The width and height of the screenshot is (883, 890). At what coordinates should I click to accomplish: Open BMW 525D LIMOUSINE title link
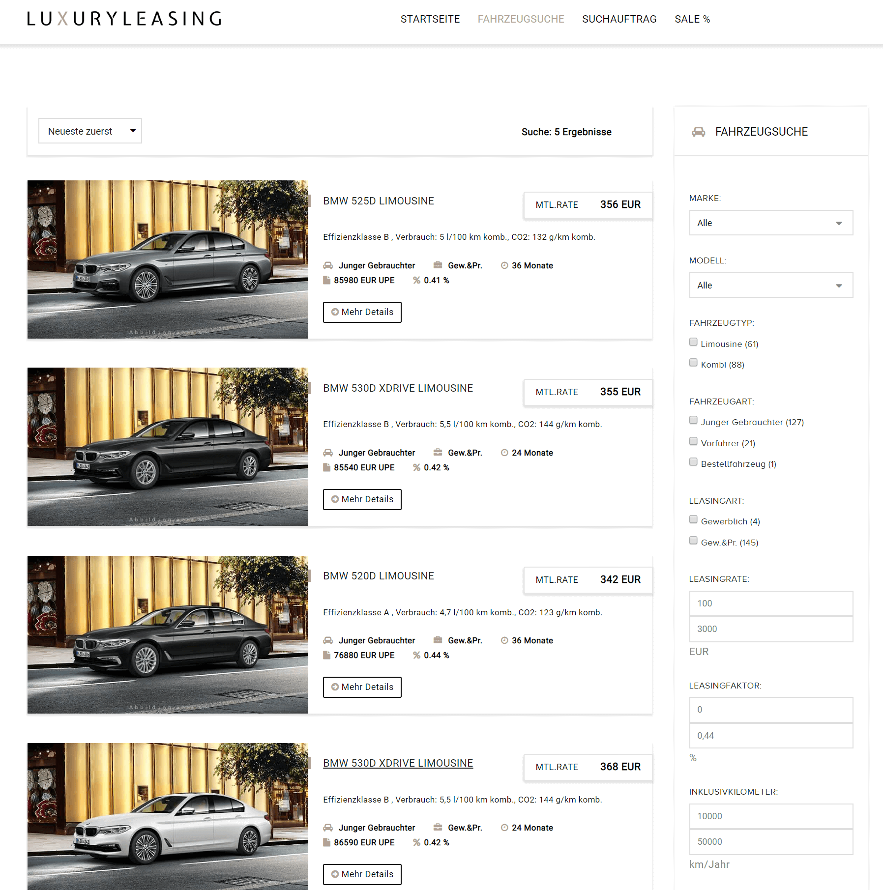pos(378,201)
